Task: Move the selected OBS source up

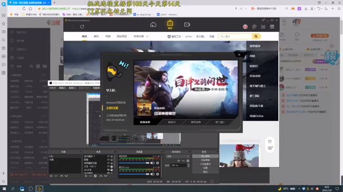Action: pos(101,176)
